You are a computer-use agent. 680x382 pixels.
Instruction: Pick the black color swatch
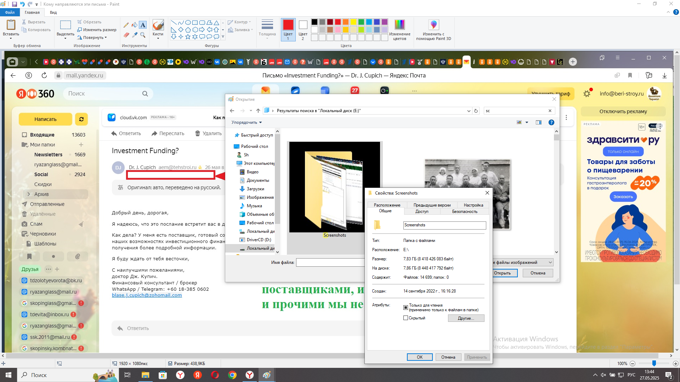tap(314, 22)
